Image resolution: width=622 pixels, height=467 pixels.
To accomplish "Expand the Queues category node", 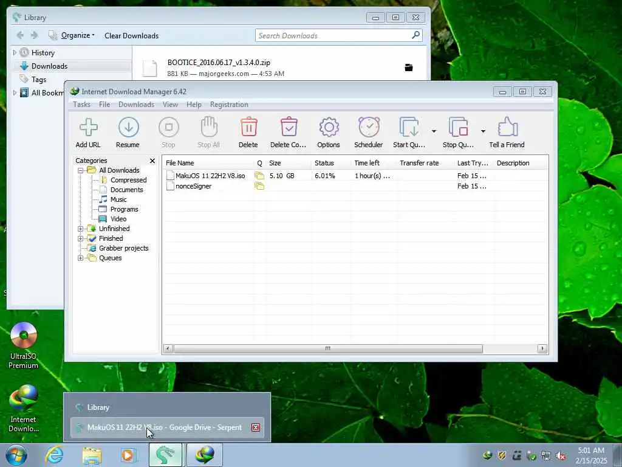I will point(80,258).
